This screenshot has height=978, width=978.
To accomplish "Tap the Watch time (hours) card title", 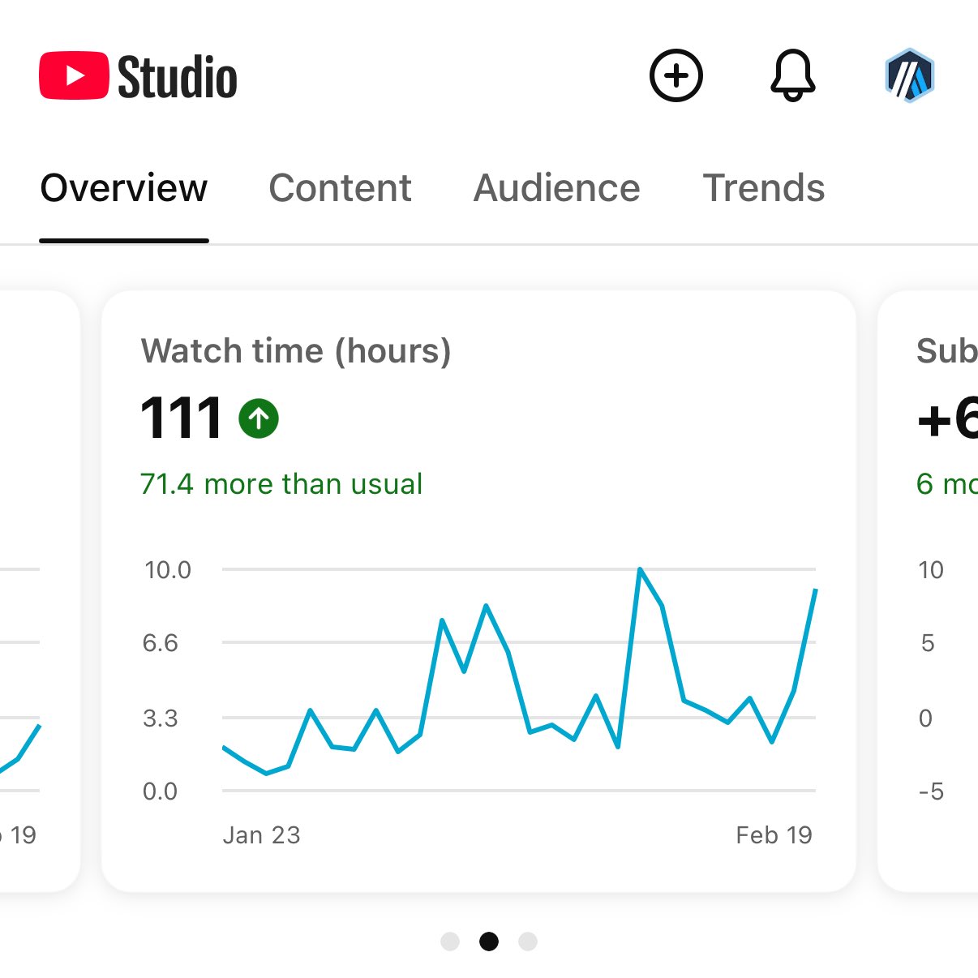I will coord(296,351).
